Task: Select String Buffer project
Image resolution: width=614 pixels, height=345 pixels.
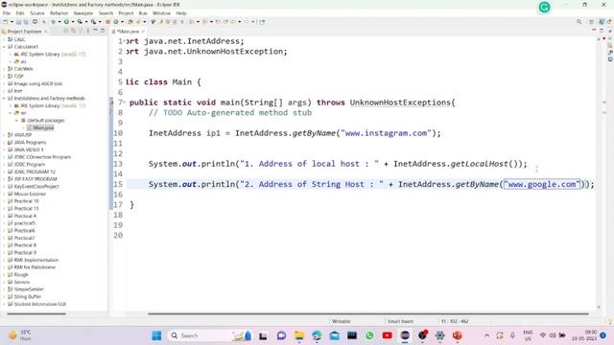Action: pos(28,296)
